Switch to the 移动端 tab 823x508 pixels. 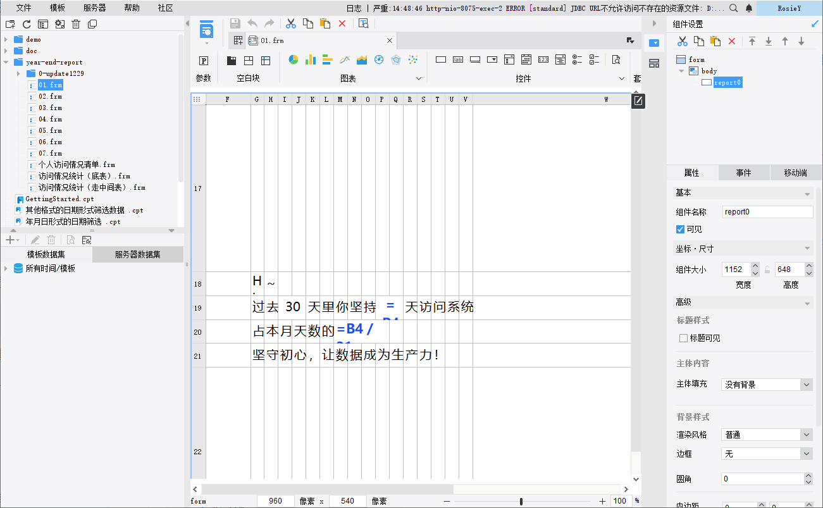pos(795,173)
